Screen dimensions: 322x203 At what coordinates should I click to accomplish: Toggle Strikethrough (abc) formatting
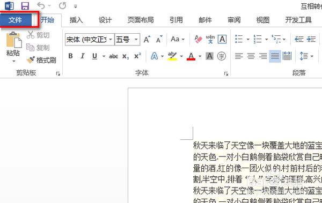click(113, 56)
